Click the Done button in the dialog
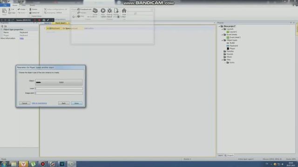Screen dimensions: 298x167 tap(76, 103)
